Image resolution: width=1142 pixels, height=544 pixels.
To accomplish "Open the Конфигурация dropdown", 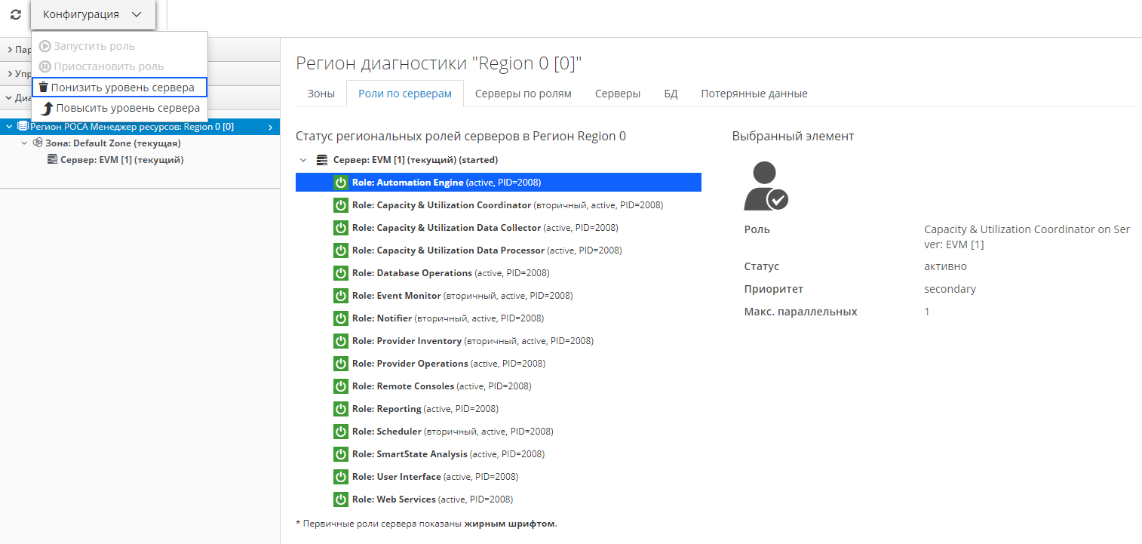I will click(x=92, y=14).
